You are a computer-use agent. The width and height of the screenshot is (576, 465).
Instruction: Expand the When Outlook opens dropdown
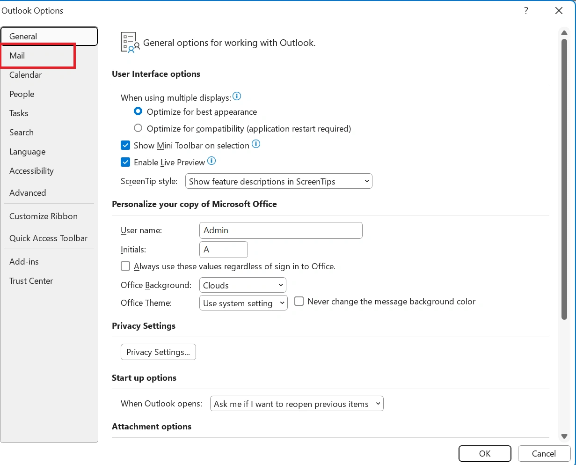point(297,404)
